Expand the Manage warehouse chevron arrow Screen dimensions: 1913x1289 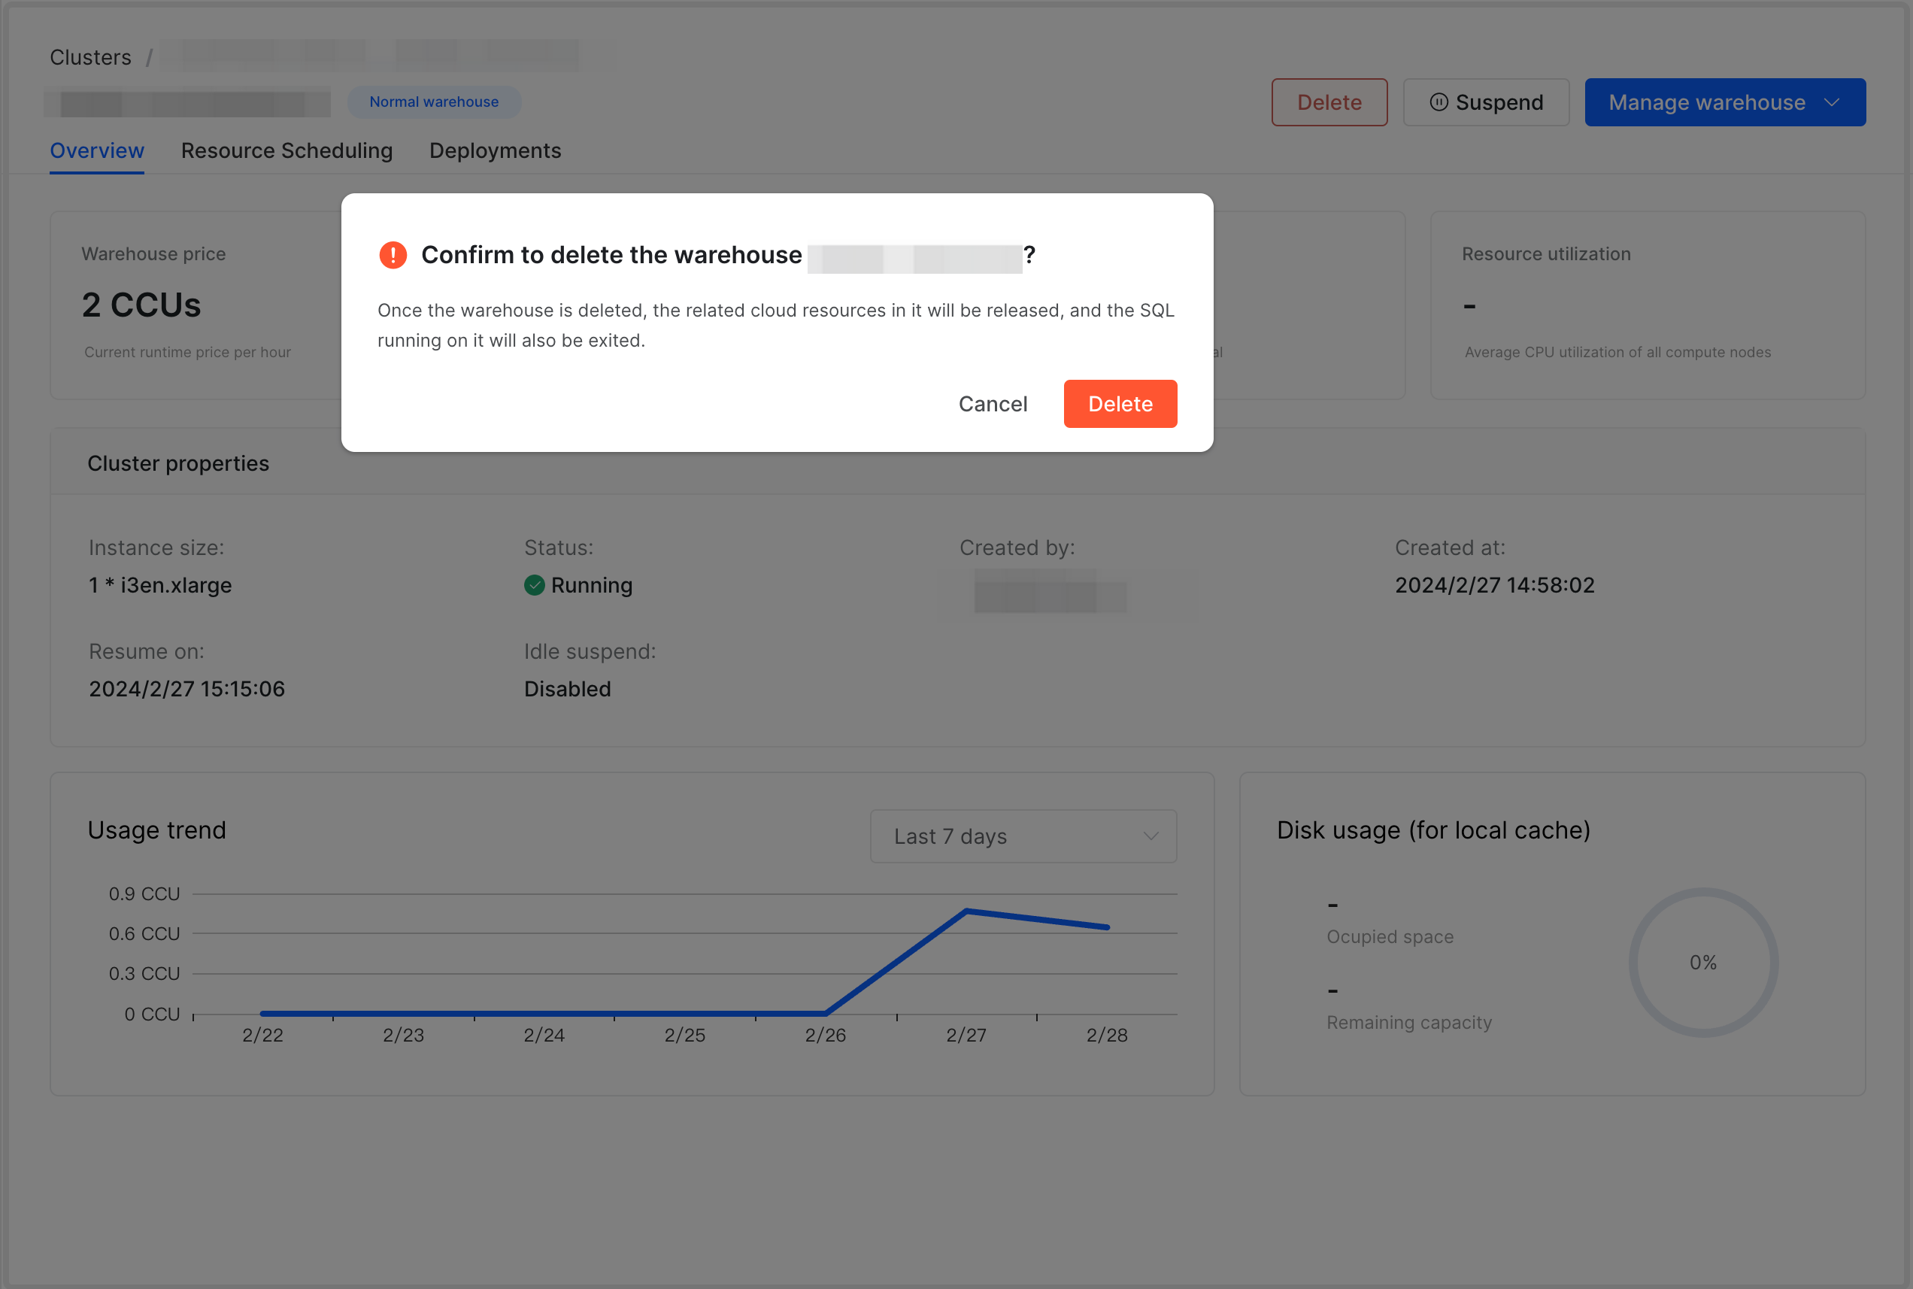(1831, 102)
